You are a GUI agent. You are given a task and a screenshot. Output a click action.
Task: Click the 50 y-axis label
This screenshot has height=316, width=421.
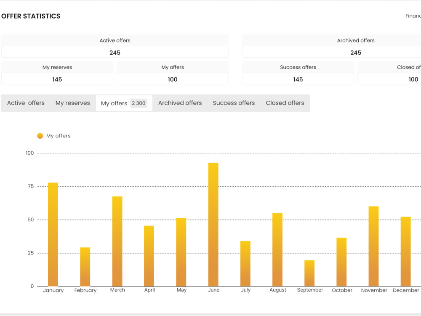click(x=31, y=220)
